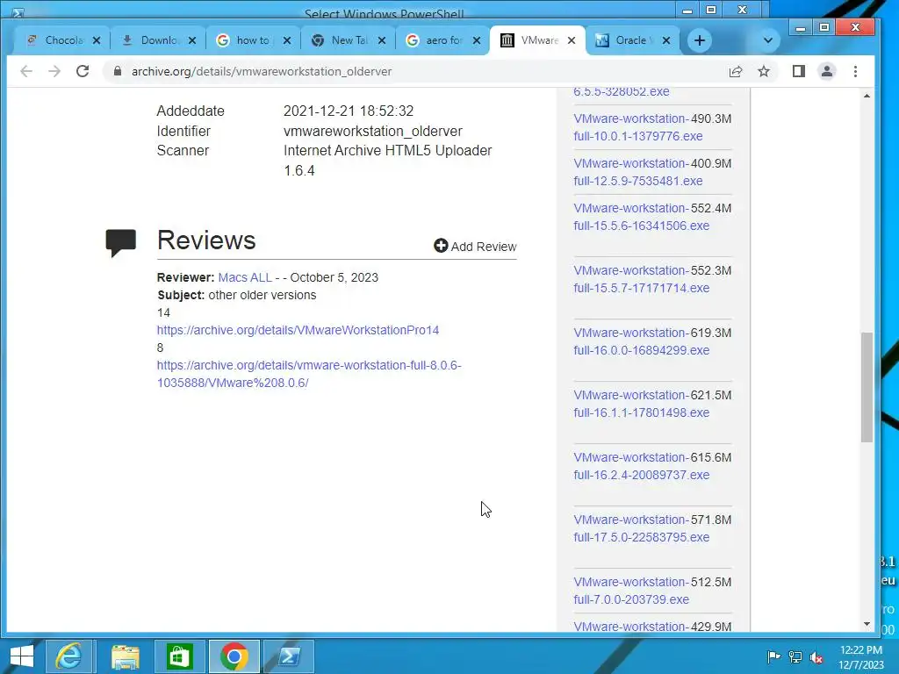Close the New Tab tab
This screenshot has width=899, height=674.
(383, 40)
